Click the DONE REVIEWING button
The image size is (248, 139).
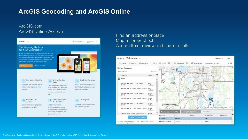(x=138, y=117)
